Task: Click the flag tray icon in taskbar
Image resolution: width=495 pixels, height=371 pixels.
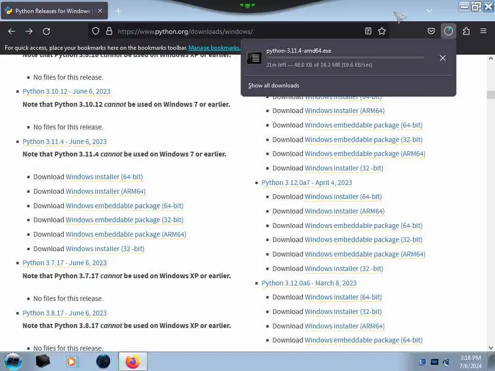Action: pyautogui.click(x=422, y=361)
